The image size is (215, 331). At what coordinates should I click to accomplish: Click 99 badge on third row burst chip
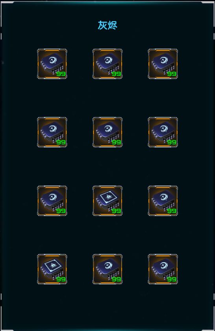116,211
